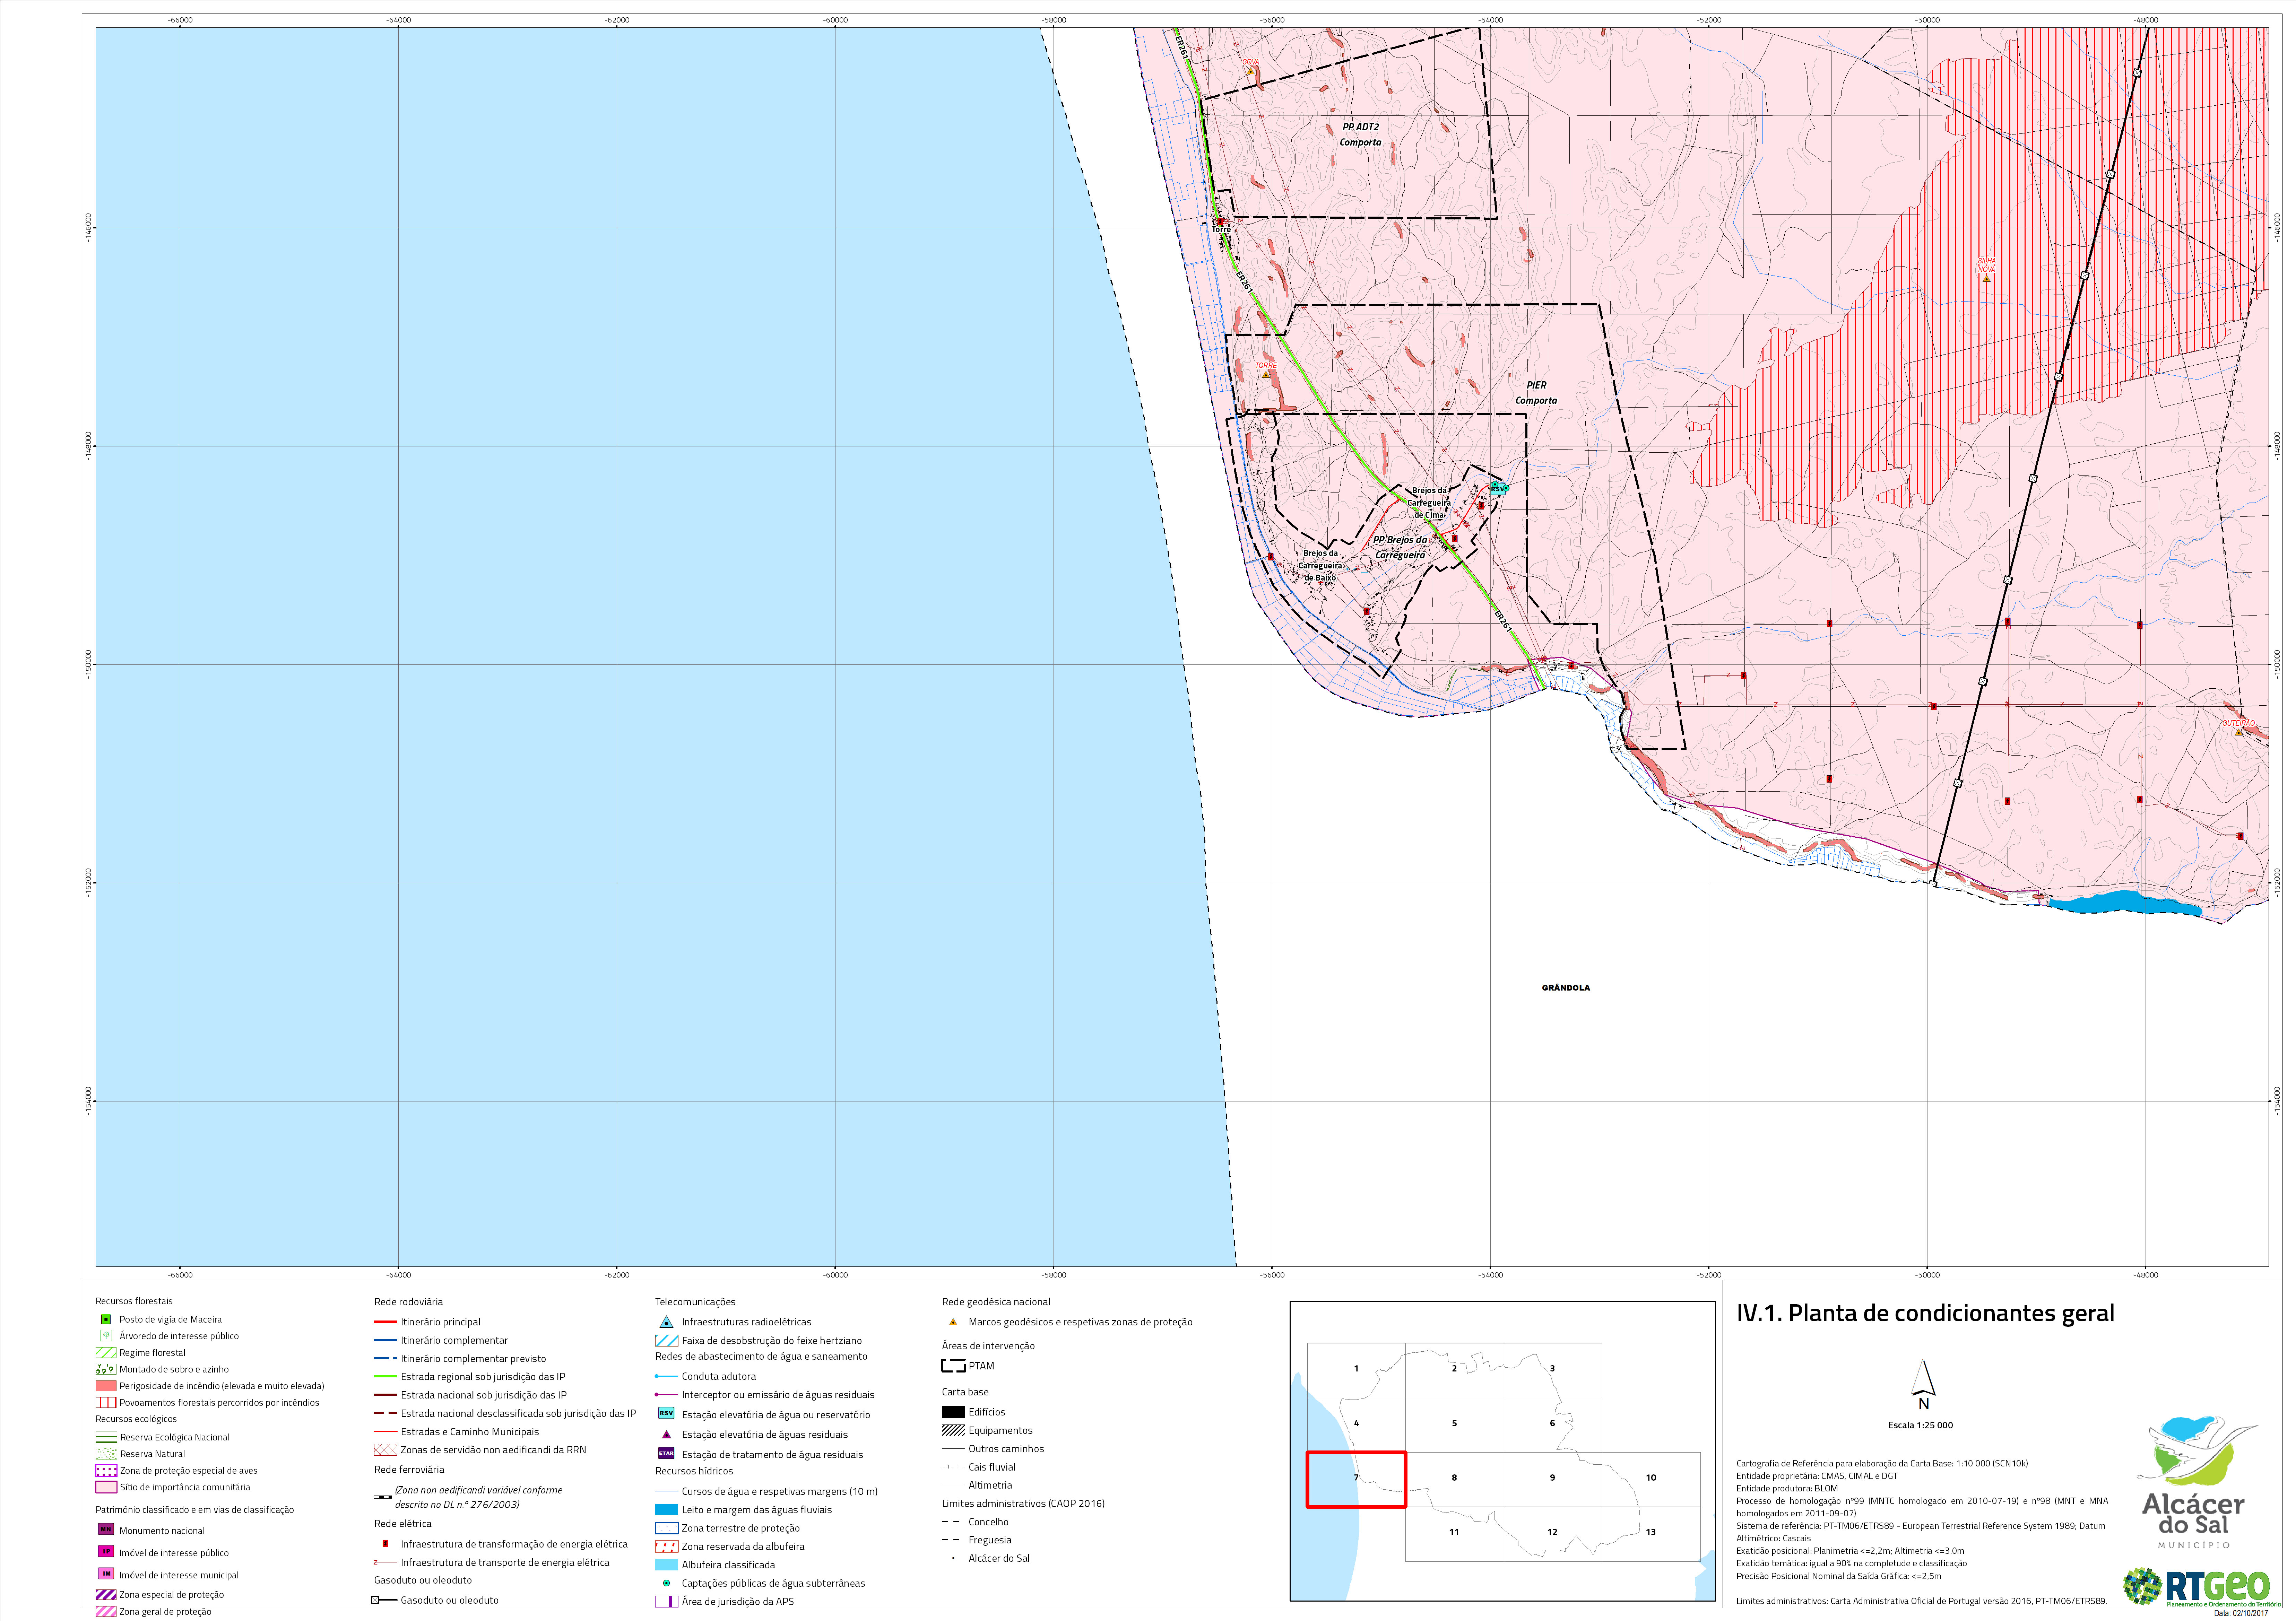
Task: Click the "Rede geodésica nacional" legend heading
Action: (x=996, y=1302)
